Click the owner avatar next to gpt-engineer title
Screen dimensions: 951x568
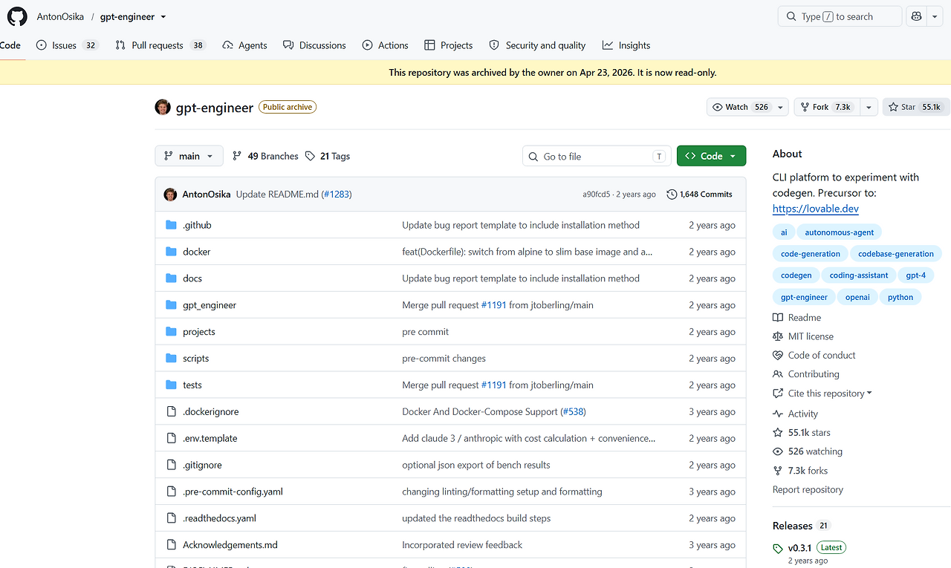(x=163, y=107)
